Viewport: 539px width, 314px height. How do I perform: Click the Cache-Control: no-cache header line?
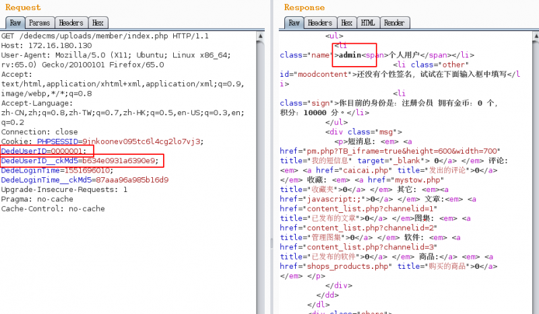tap(53, 209)
